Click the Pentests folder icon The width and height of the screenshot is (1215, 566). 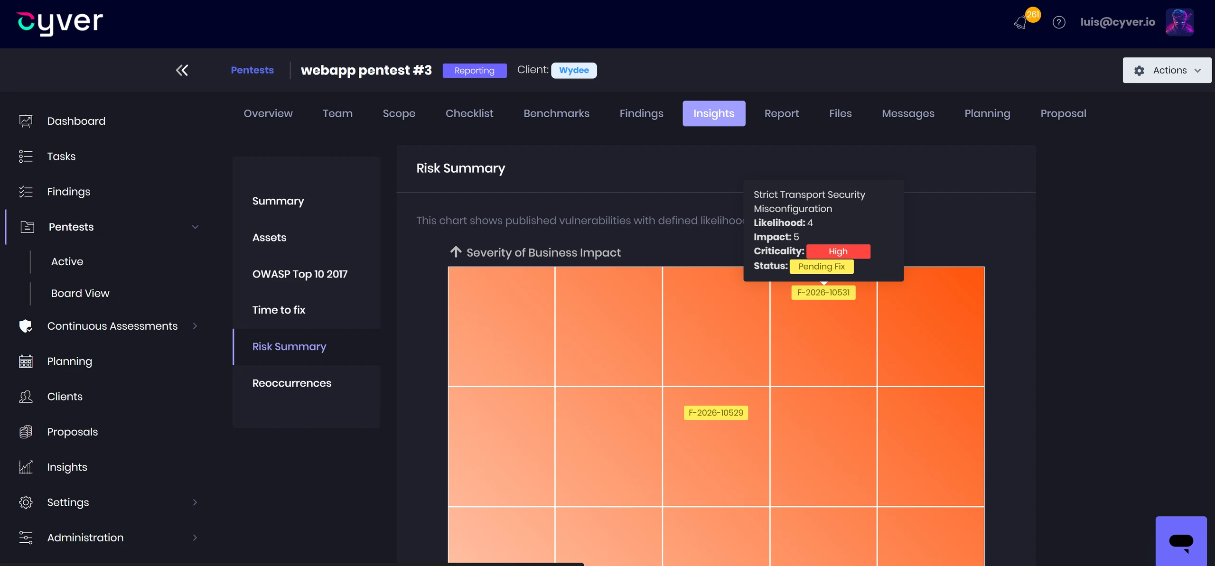pos(27,227)
